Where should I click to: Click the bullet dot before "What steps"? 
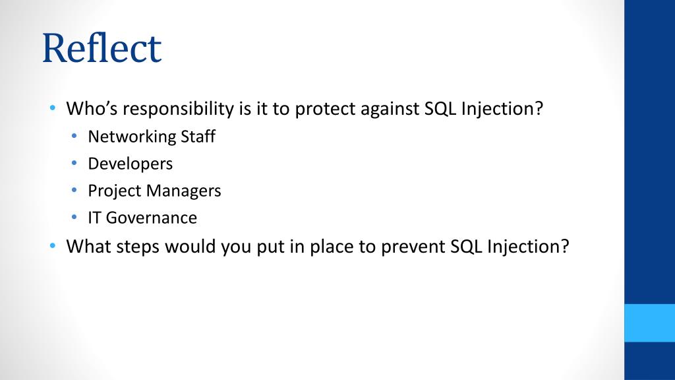(53, 246)
